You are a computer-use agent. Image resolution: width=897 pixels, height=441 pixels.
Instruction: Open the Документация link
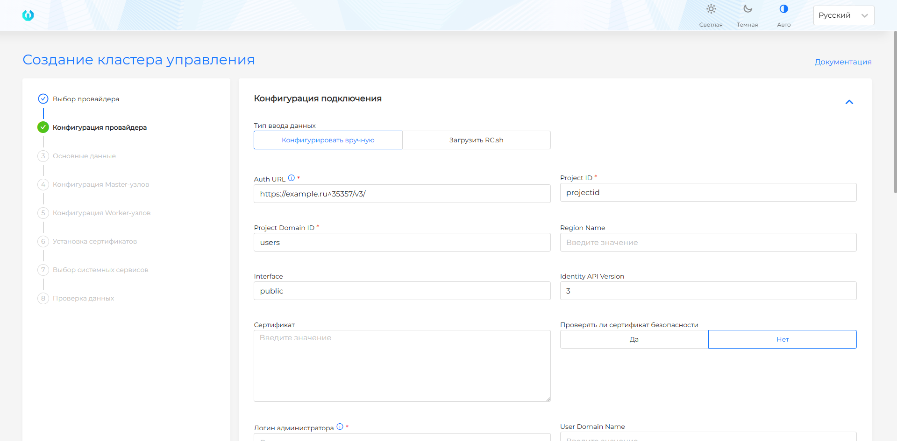click(x=843, y=62)
